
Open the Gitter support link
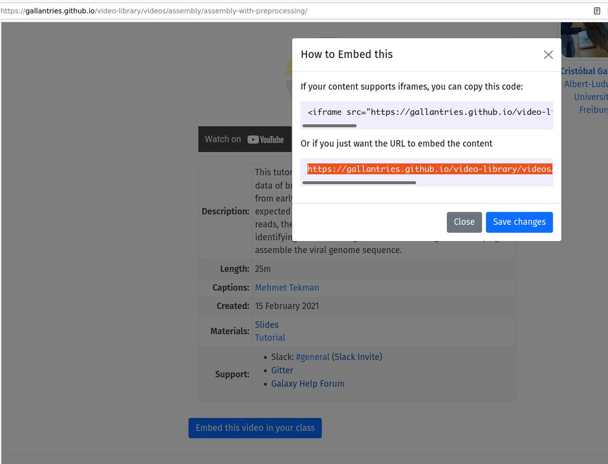(282, 370)
